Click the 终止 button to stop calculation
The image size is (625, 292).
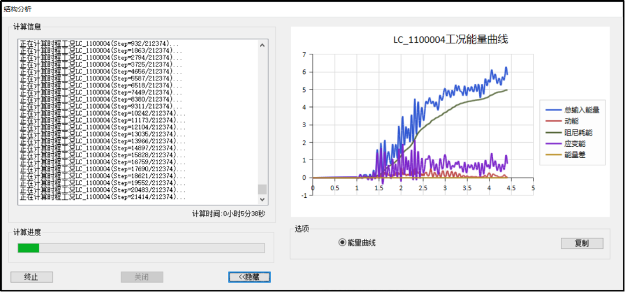[31, 278]
